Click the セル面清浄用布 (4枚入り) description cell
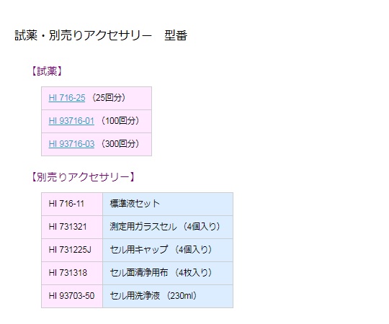 pos(168,273)
